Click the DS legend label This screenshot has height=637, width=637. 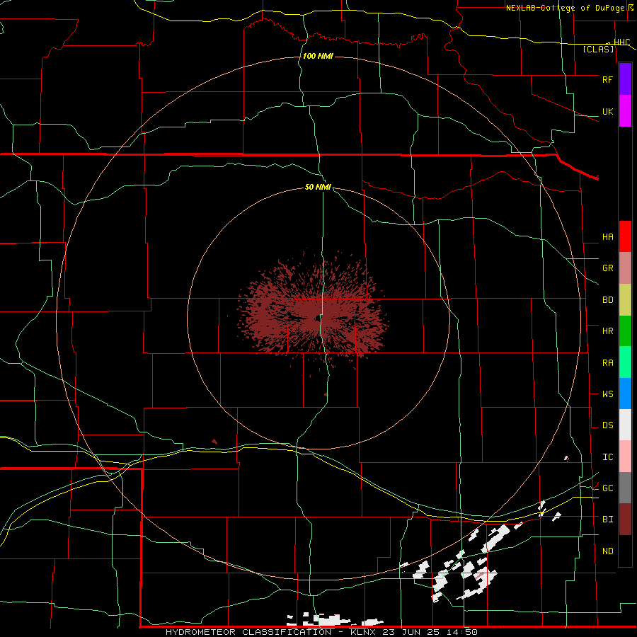(x=607, y=425)
